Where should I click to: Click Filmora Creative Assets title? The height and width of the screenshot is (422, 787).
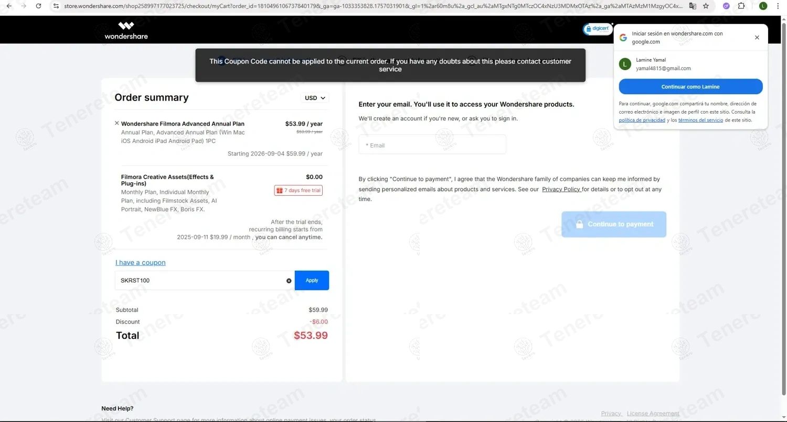coord(167,180)
